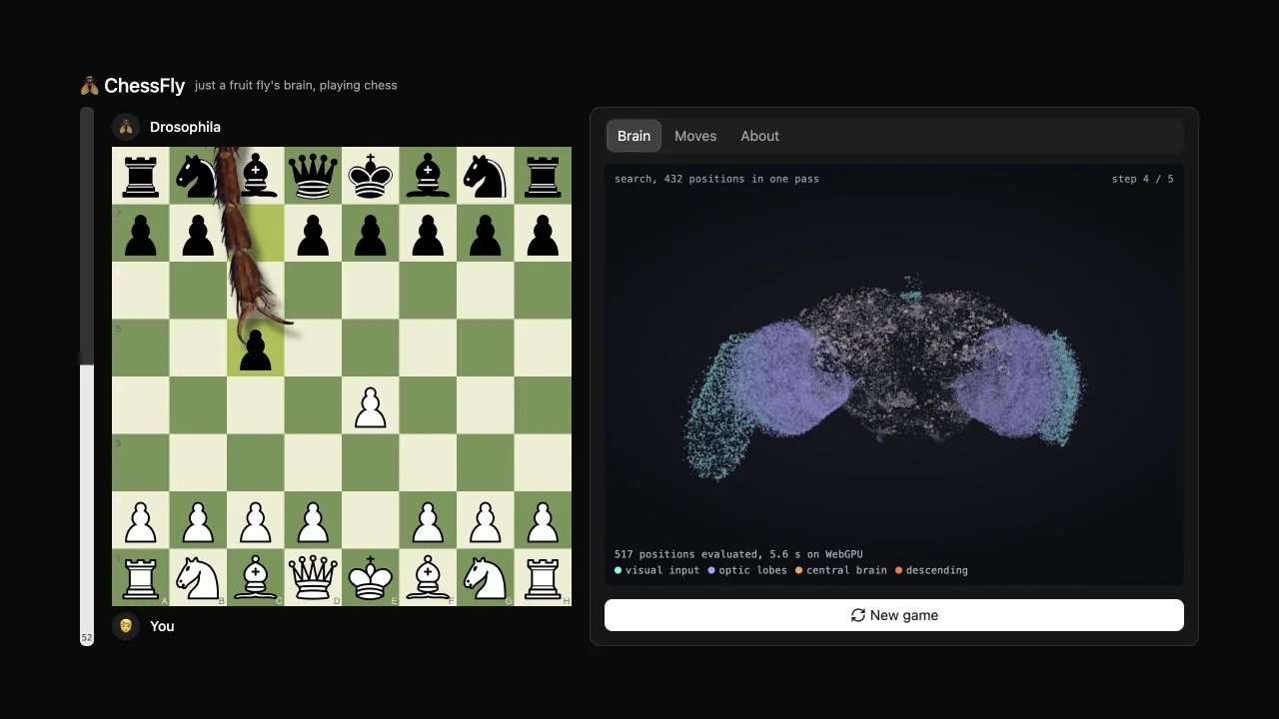Click the black king
The width and height of the screenshot is (1279, 719).
pos(371,176)
